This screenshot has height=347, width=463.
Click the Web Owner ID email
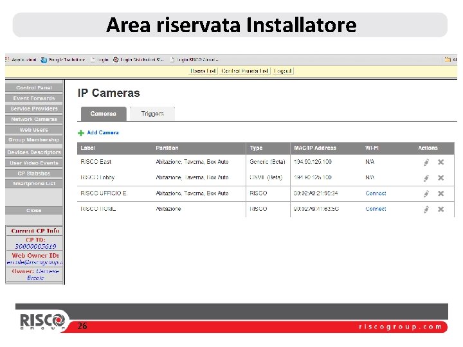tap(35, 262)
